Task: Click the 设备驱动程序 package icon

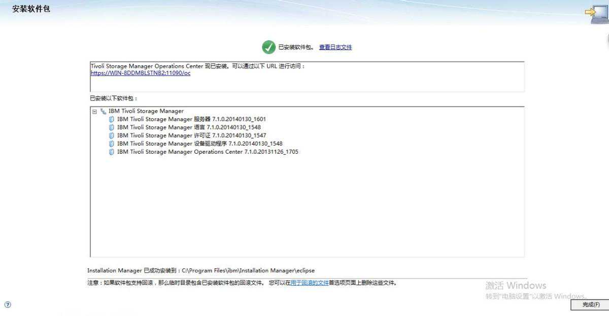Action: (112, 144)
